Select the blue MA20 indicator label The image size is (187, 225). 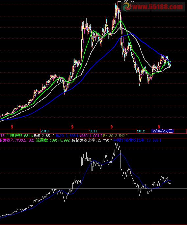pos(66,136)
